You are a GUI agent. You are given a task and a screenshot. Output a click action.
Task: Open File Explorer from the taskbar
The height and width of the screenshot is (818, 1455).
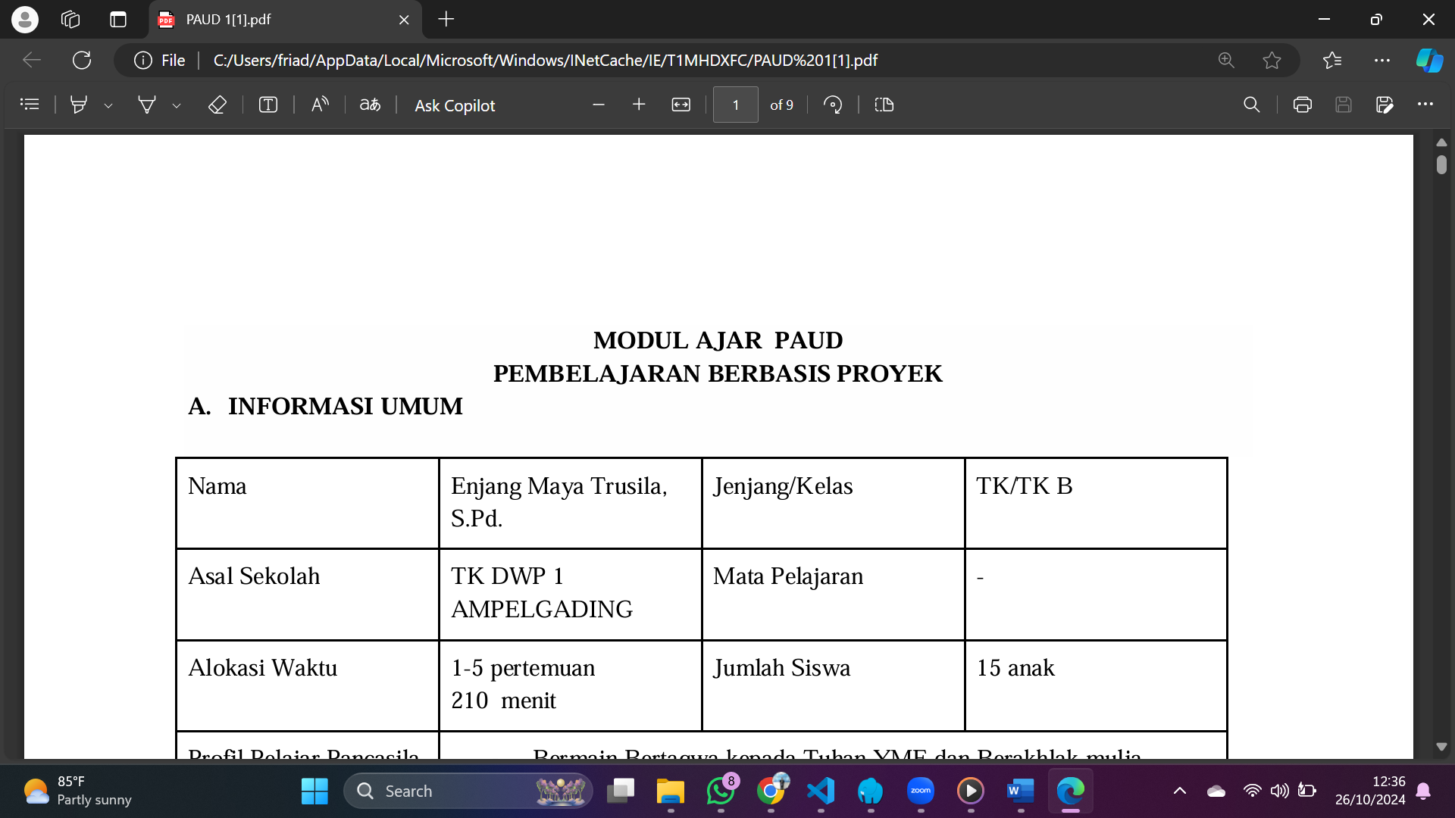point(671,791)
